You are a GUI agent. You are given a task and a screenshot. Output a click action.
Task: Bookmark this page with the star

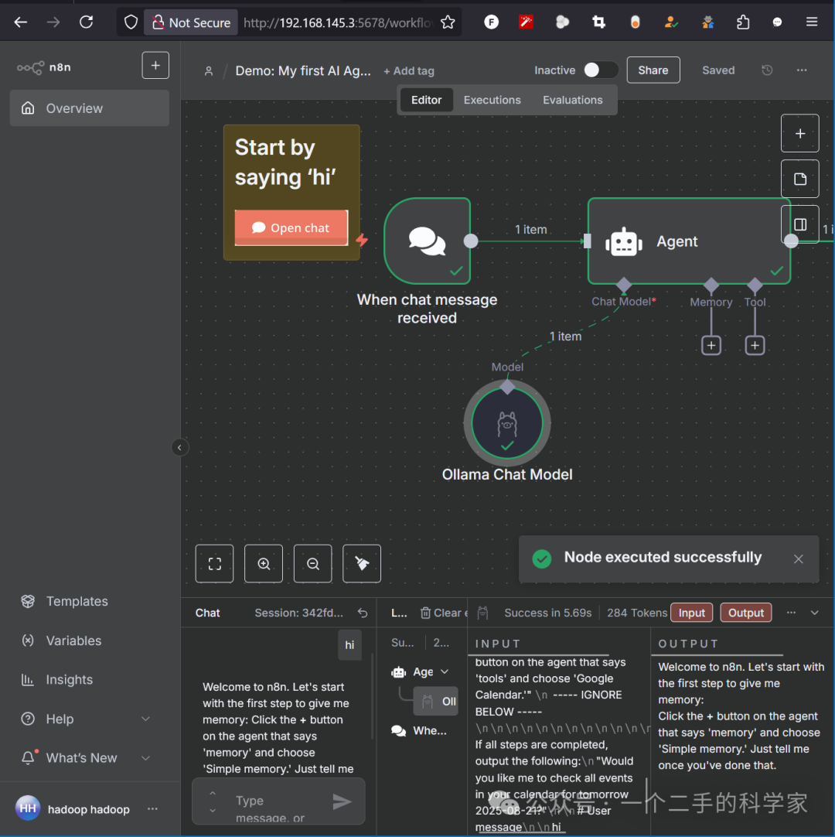click(x=448, y=22)
